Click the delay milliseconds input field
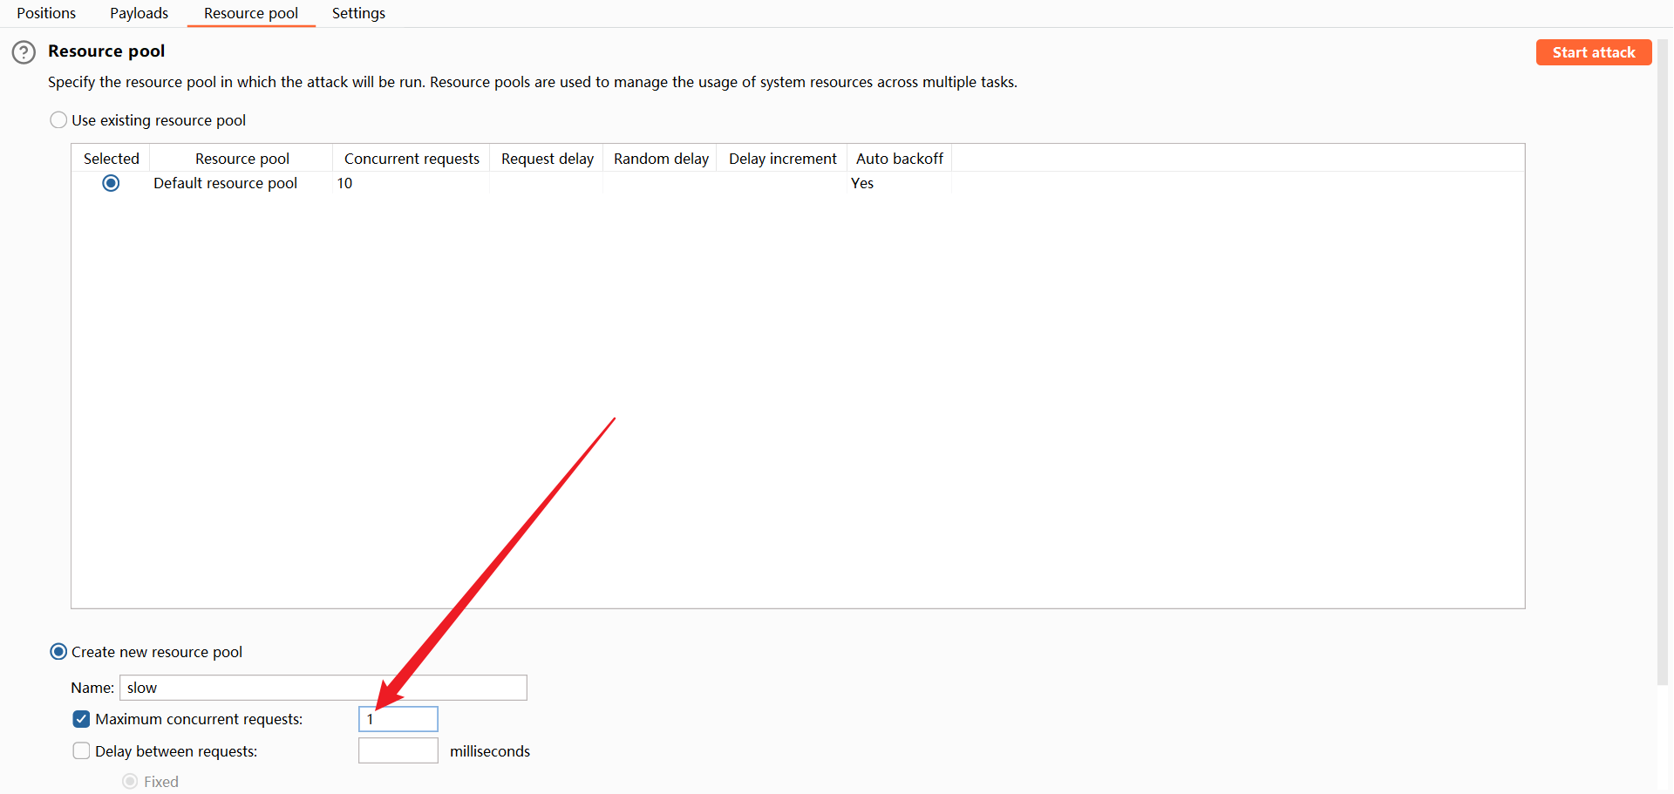1674x794 pixels. click(x=398, y=751)
